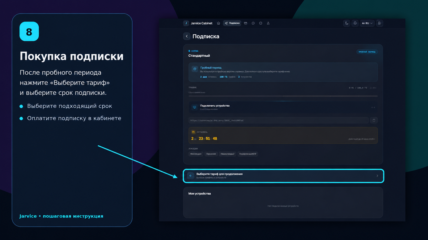428x240 pixels.
Task: Click the 0 МБ / 100,0 ГБ usage text
Action: pyautogui.click(x=358, y=88)
